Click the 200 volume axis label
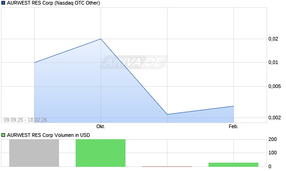Image resolution: width=286 pixels, height=171 pixels. pos(273,140)
